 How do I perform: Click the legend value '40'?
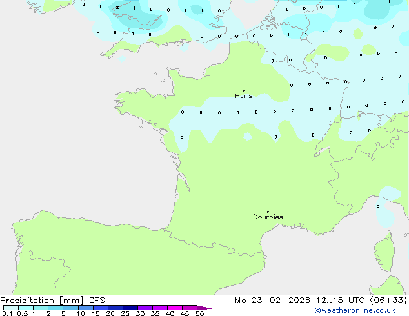tap(170, 313)
